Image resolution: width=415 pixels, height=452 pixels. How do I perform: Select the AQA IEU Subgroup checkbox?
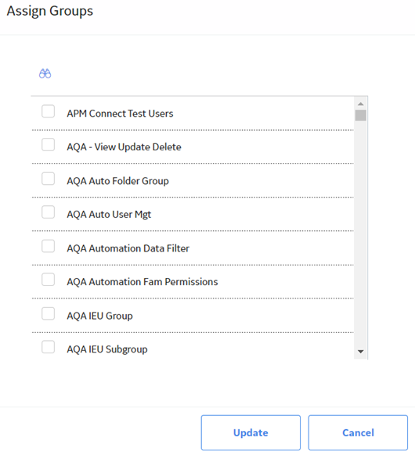48,347
